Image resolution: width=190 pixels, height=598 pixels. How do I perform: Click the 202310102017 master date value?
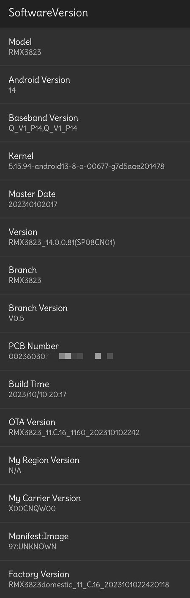33,205
